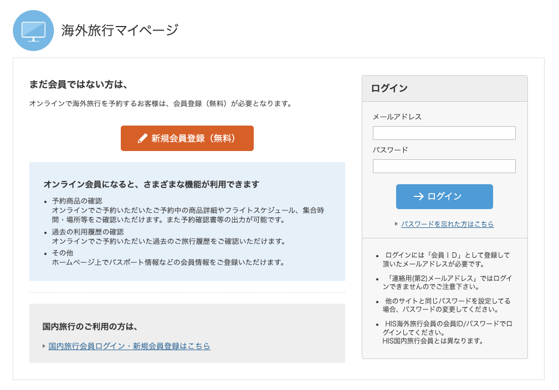Focus the メールアドレス input field
The width and height of the screenshot is (559, 390).
pyautogui.click(x=444, y=133)
